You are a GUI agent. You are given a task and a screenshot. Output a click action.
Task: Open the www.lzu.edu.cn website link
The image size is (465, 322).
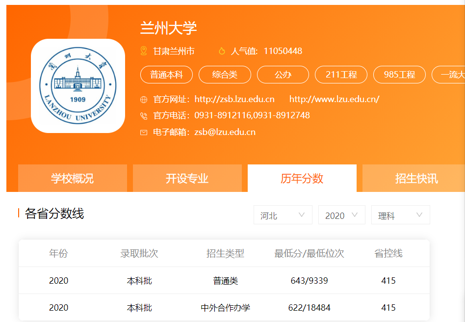point(334,99)
